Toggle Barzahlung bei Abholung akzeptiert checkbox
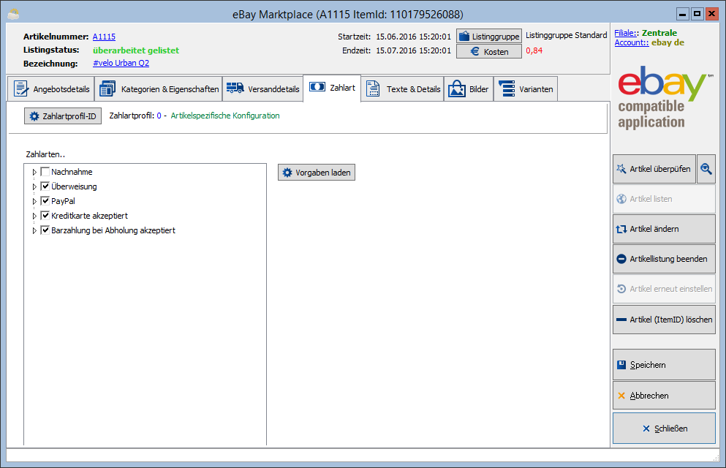Image resolution: width=726 pixels, height=468 pixels. [x=45, y=230]
